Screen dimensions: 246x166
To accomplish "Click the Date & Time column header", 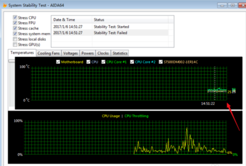I will pyautogui.click(x=71, y=20).
